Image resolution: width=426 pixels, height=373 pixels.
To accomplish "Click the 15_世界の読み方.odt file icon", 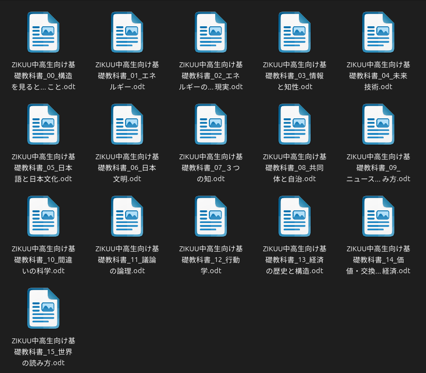I will (x=43, y=308).
